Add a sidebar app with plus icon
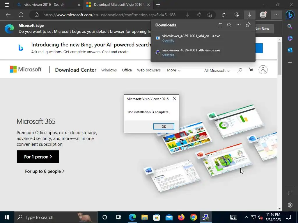The width and height of the screenshot is (298, 223). (290, 63)
